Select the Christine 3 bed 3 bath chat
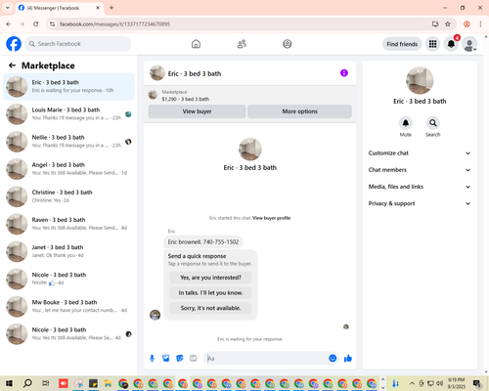The image size is (489, 391). 68,196
